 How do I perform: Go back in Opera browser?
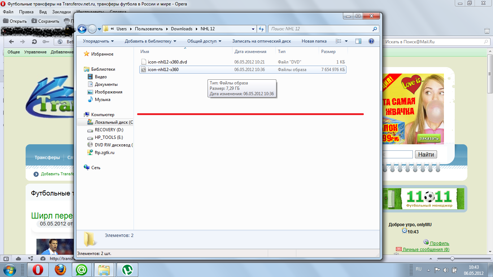(x=12, y=42)
